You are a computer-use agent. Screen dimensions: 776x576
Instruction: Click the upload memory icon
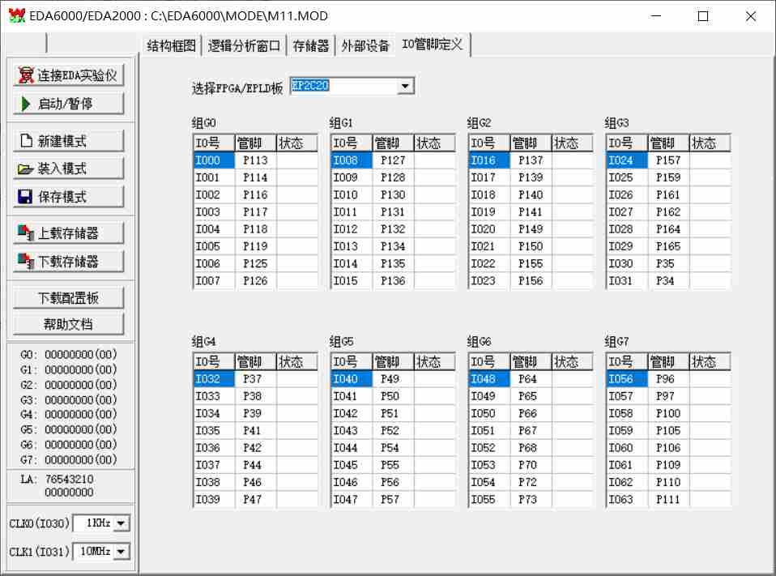pyautogui.click(x=26, y=233)
